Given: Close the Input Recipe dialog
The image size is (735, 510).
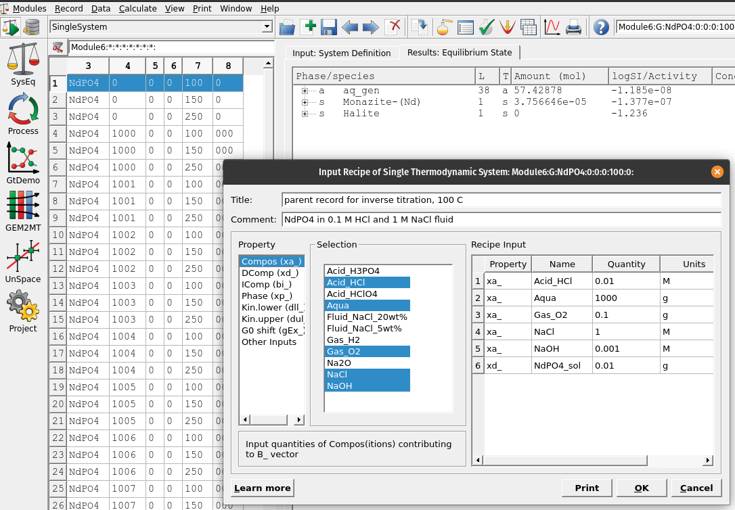Looking at the screenshot, I should click(717, 172).
